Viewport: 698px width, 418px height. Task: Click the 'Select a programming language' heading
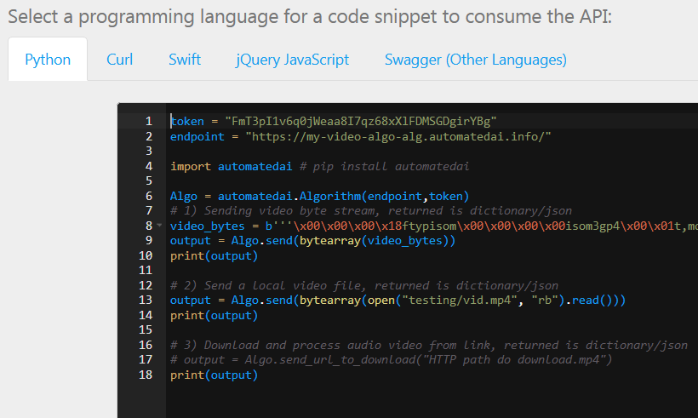tap(310, 16)
